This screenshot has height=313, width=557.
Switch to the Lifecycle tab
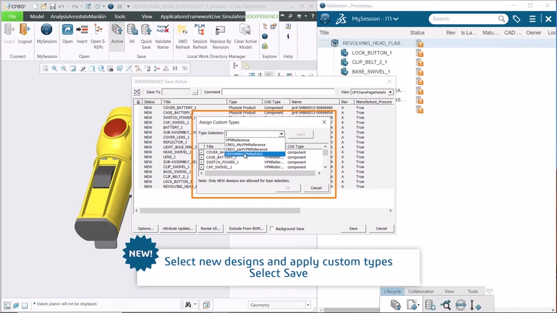[x=392, y=292]
